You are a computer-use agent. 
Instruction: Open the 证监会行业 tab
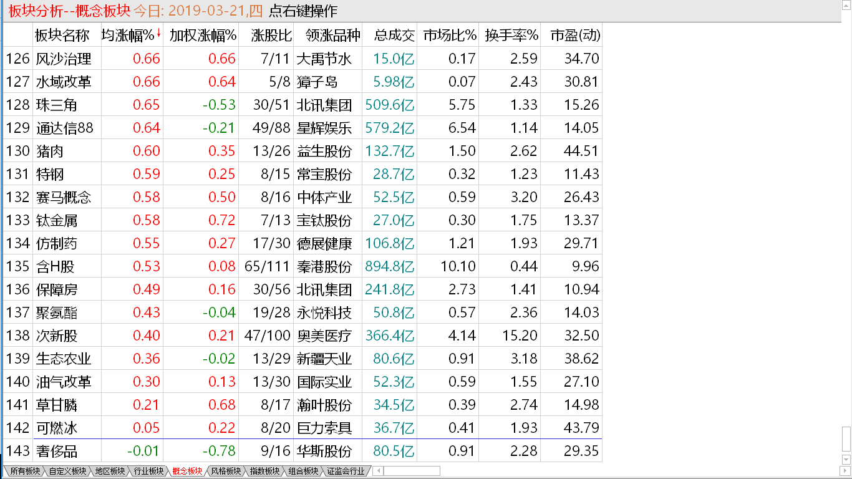coord(345,471)
